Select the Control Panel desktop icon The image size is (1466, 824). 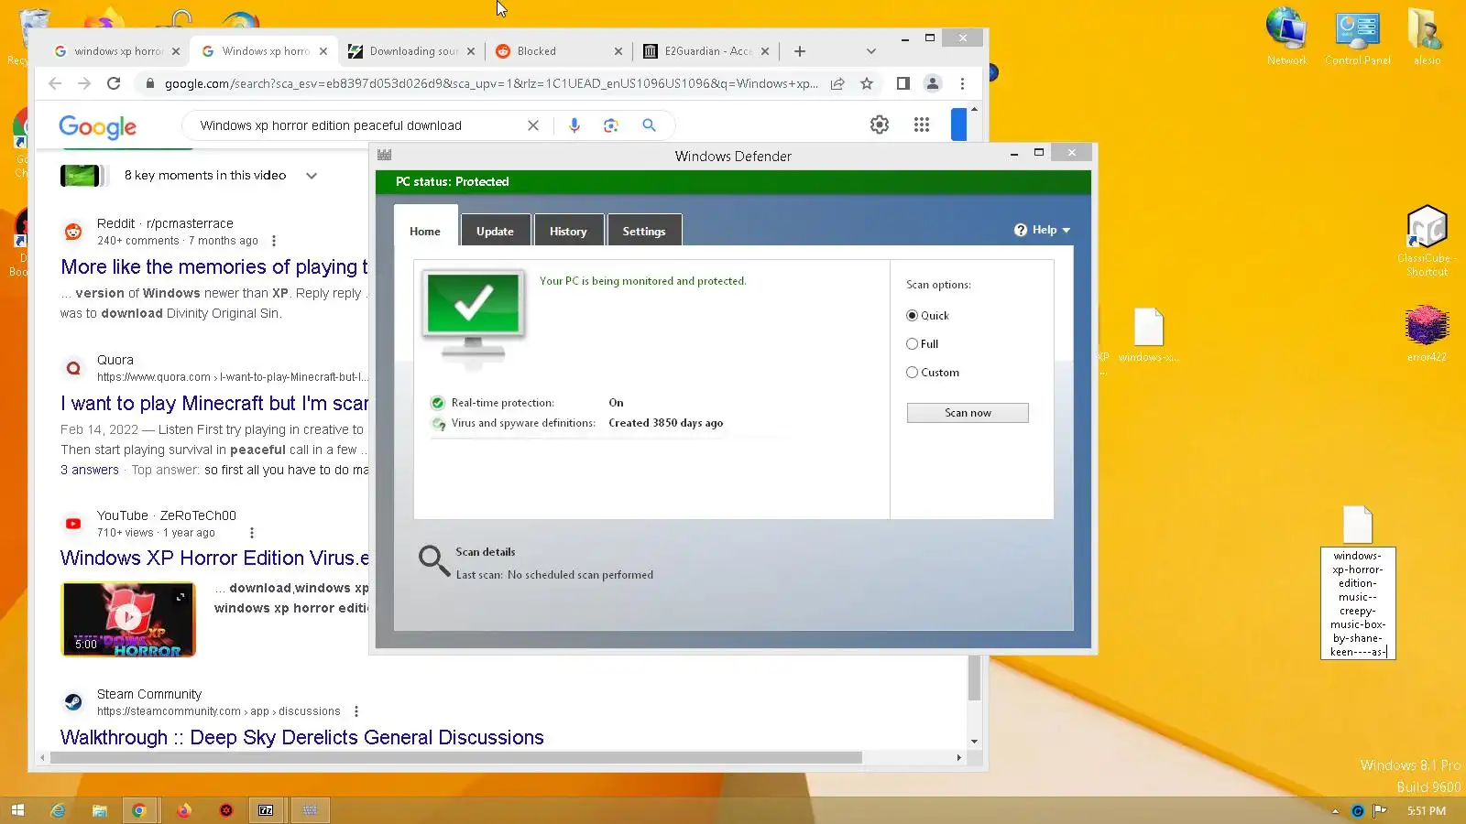tap(1357, 37)
